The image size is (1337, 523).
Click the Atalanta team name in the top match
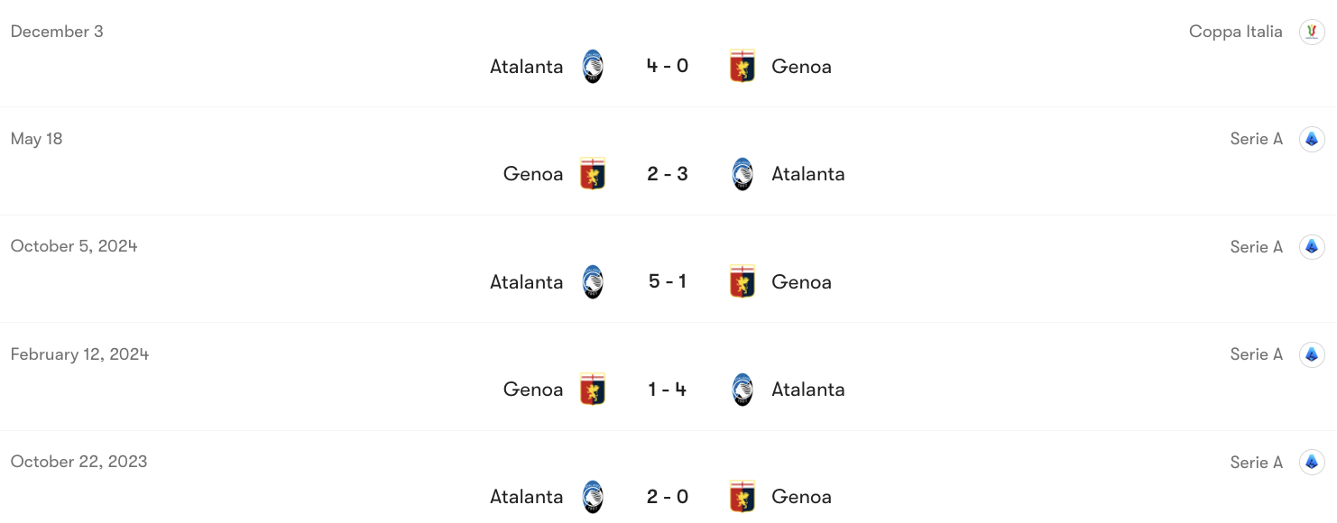(x=526, y=66)
